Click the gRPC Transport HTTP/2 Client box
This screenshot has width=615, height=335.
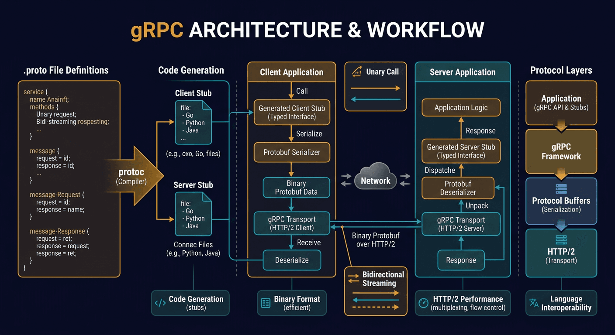click(x=291, y=223)
